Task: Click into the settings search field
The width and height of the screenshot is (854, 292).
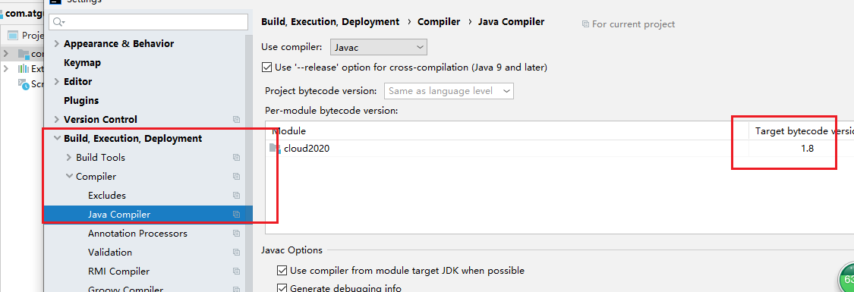Action: pyautogui.click(x=148, y=22)
